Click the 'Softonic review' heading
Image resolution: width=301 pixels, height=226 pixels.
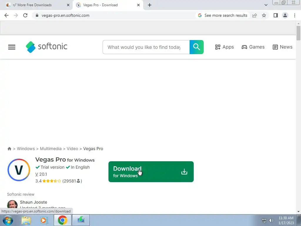(21, 194)
